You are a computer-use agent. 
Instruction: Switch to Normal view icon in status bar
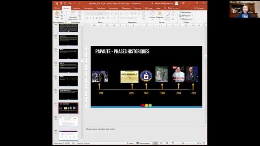click(x=155, y=143)
